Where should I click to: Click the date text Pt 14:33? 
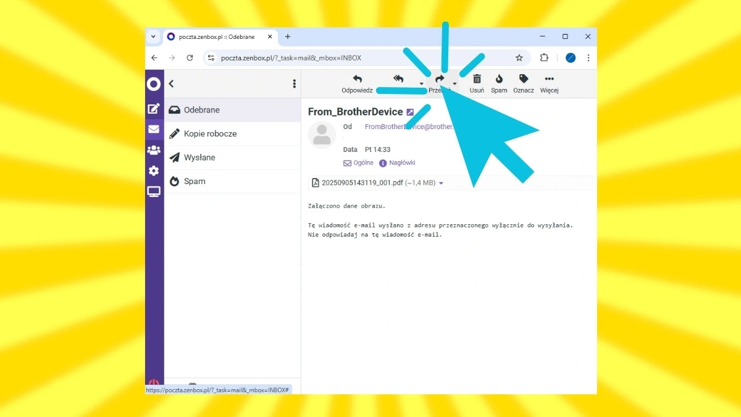(x=377, y=150)
